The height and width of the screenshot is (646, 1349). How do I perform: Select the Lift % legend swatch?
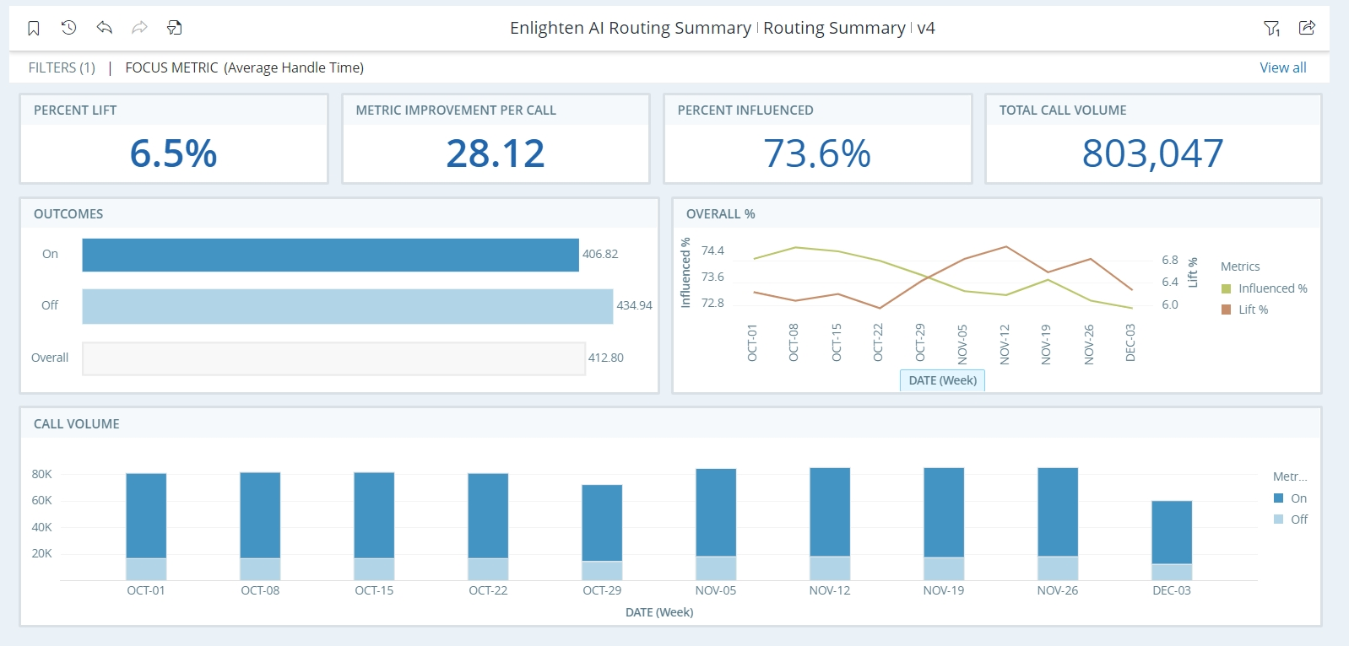coord(1226,310)
